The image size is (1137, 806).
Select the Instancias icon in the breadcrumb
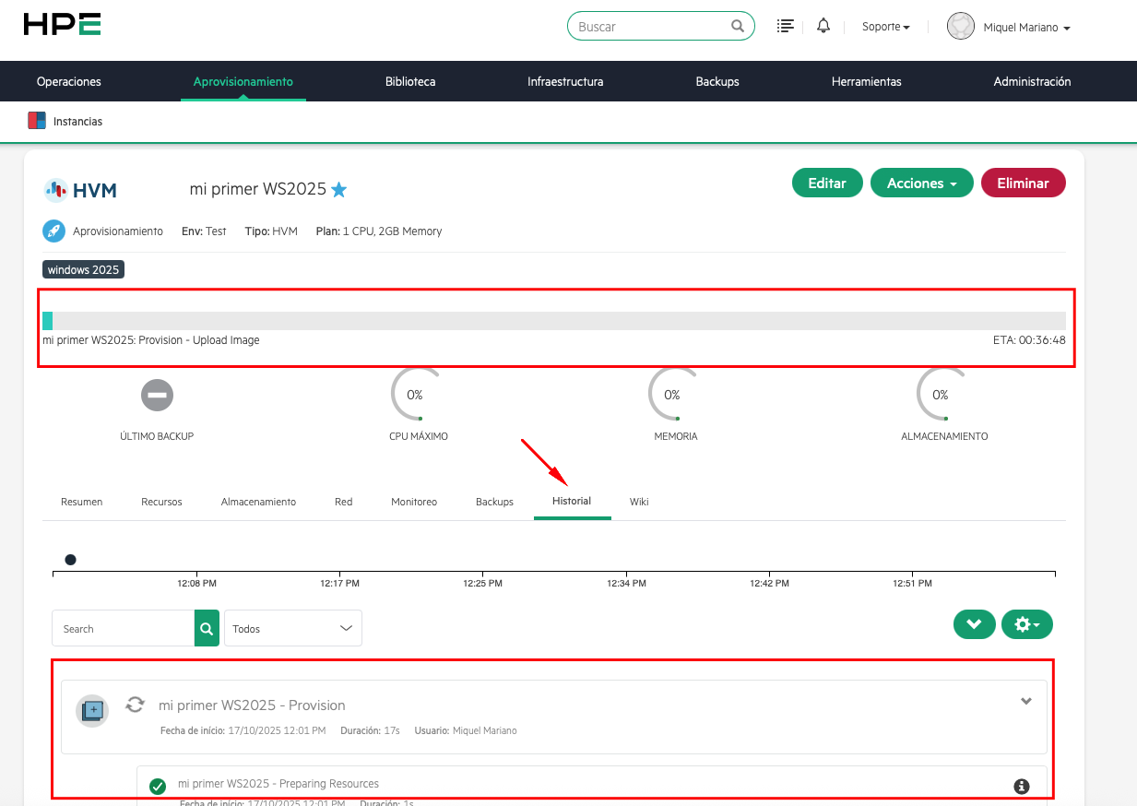[x=37, y=120]
